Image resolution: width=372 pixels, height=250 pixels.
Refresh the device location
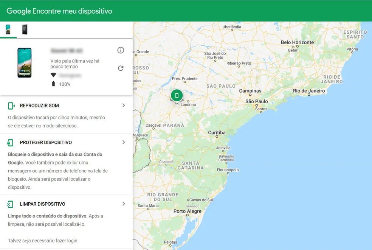point(121,68)
